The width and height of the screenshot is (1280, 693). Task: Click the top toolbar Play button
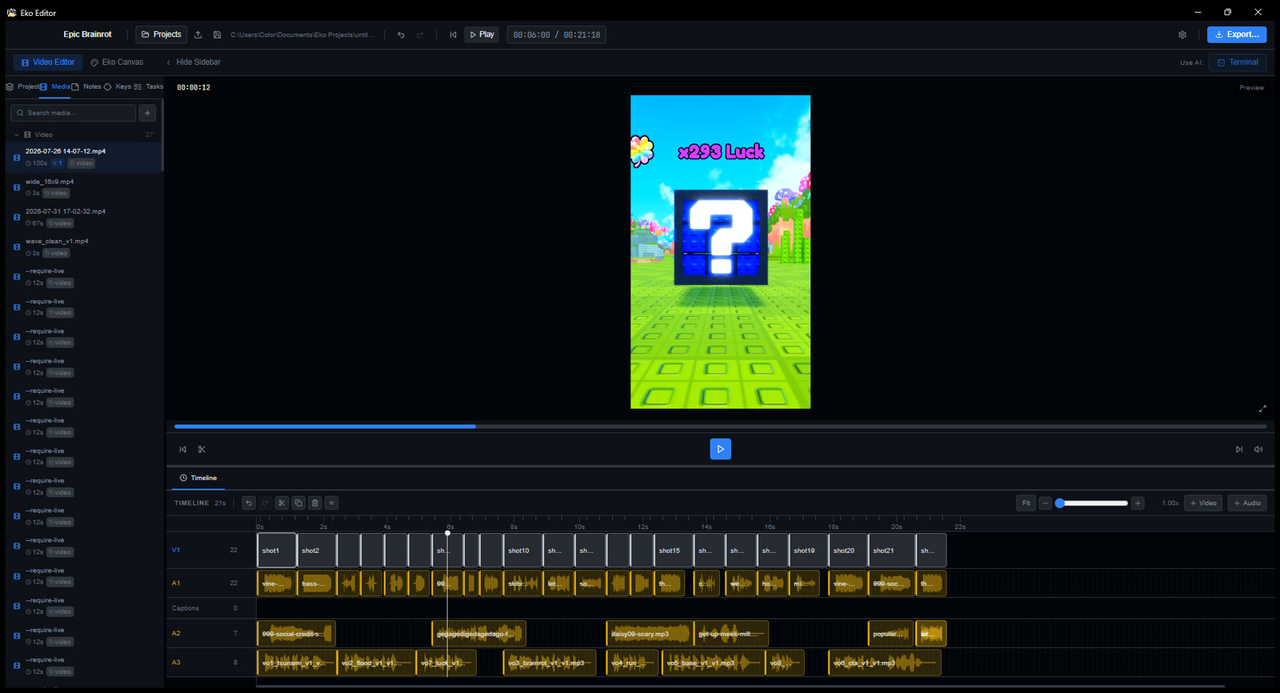[x=482, y=34]
